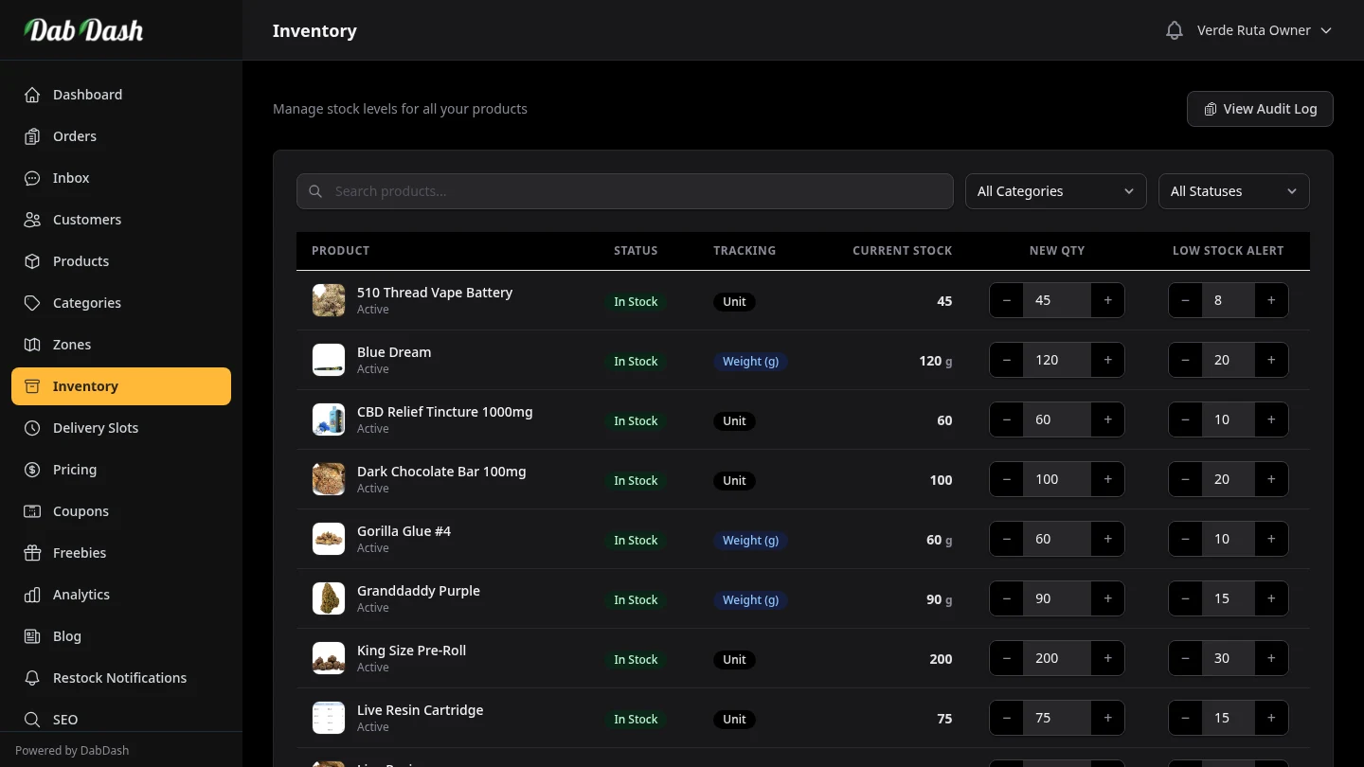Open the Inbox icon
This screenshot has width=1364, height=767.
[x=31, y=178]
